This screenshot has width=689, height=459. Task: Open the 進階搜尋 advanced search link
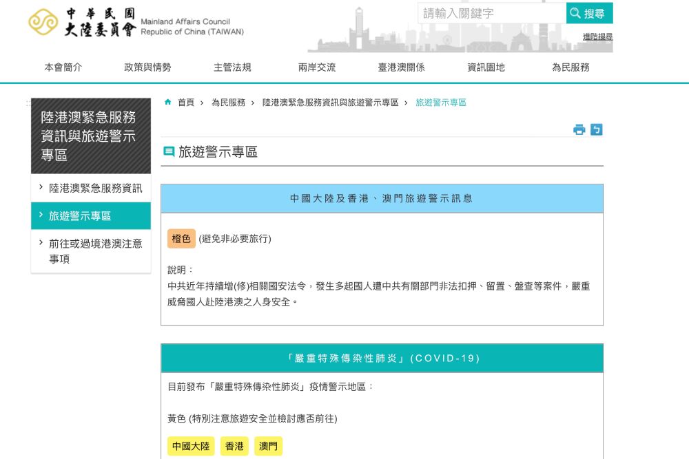click(597, 37)
